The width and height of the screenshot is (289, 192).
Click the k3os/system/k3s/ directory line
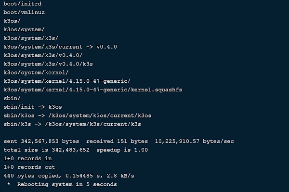click(31, 38)
